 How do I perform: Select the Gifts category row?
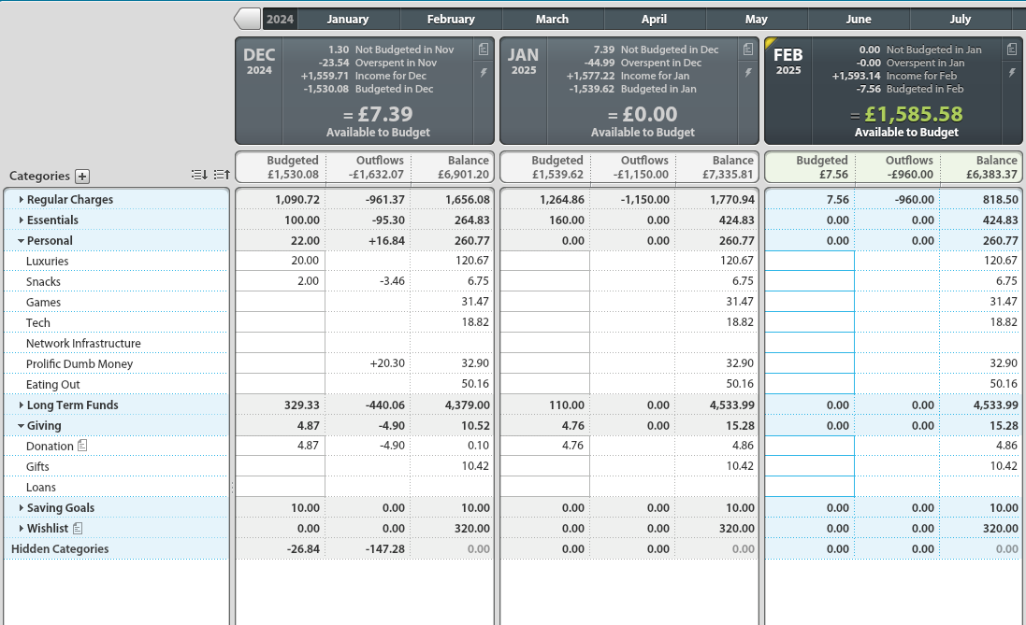coord(117,466)
